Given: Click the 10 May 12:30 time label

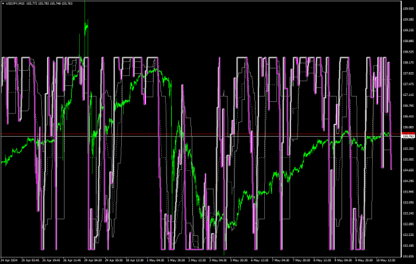Looking at the screenshot, I should coord(386,260).
